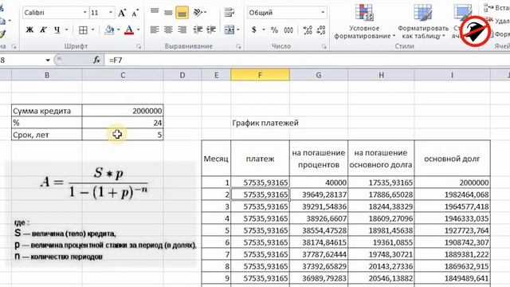This screenshot has width=510, height=287.
Task: Increase decimal places
Action: point(308,30)
